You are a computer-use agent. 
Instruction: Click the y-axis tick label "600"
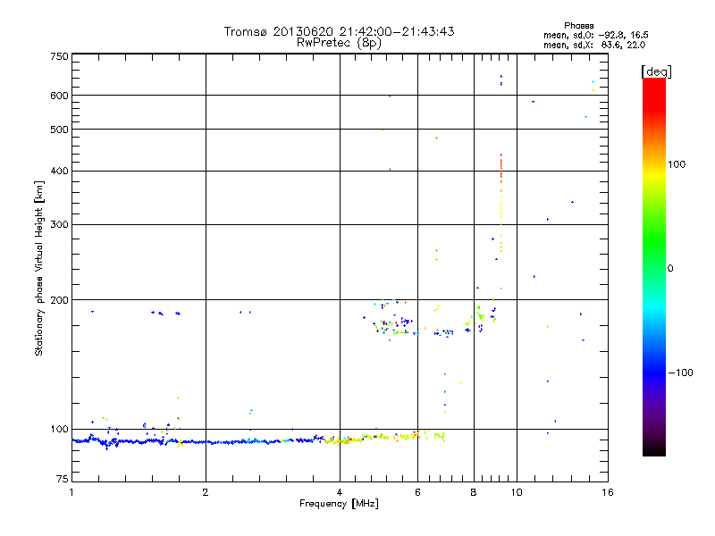59,96
